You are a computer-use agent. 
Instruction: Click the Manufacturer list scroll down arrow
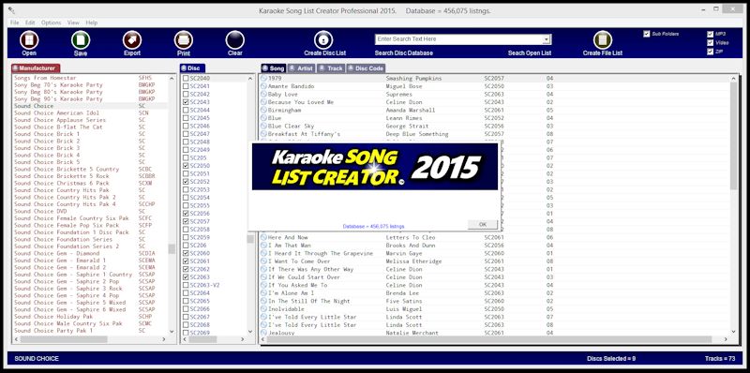[x=172, y=331]
